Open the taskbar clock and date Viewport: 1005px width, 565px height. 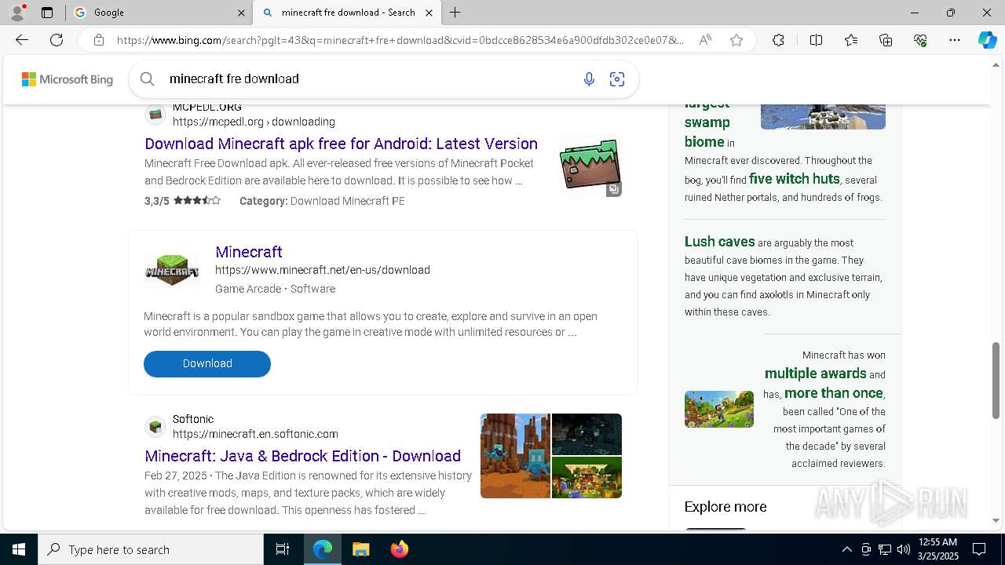pos(937,549)
